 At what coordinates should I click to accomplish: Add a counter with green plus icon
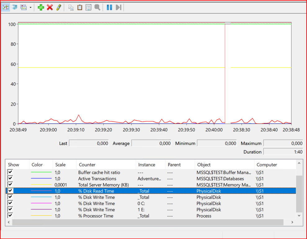41,7
